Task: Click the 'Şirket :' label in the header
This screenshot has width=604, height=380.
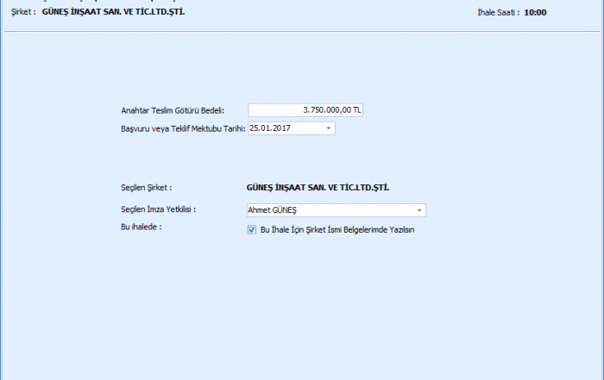Action: pos(23,13)
